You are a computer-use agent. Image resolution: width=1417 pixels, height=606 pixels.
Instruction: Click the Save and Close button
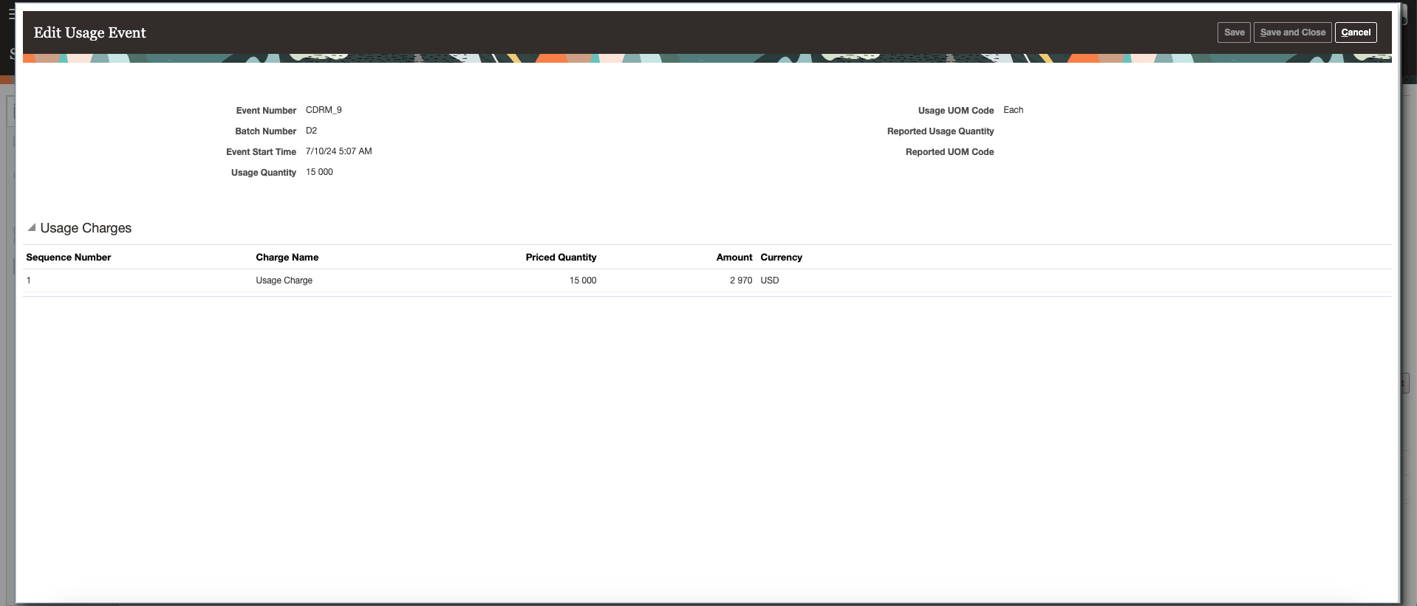tap(1293, 32)
